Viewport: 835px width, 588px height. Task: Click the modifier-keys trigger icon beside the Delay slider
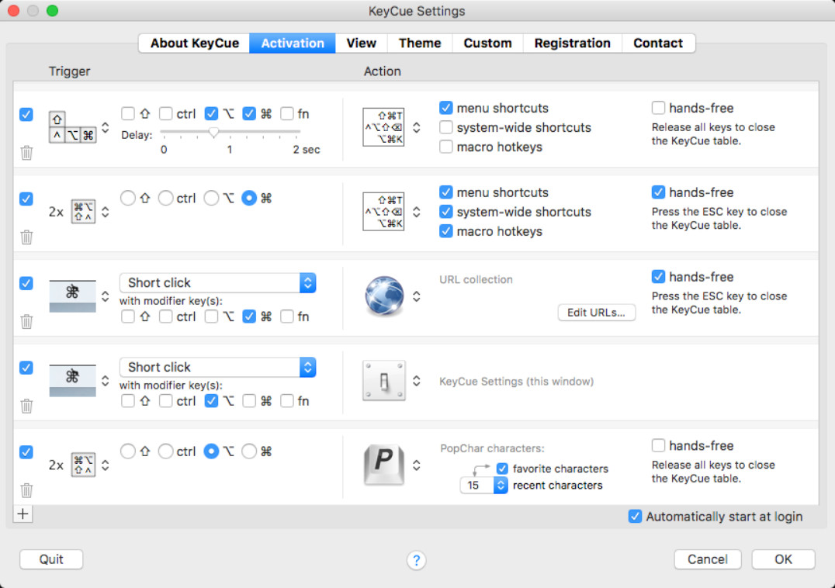tap(72, 127)
